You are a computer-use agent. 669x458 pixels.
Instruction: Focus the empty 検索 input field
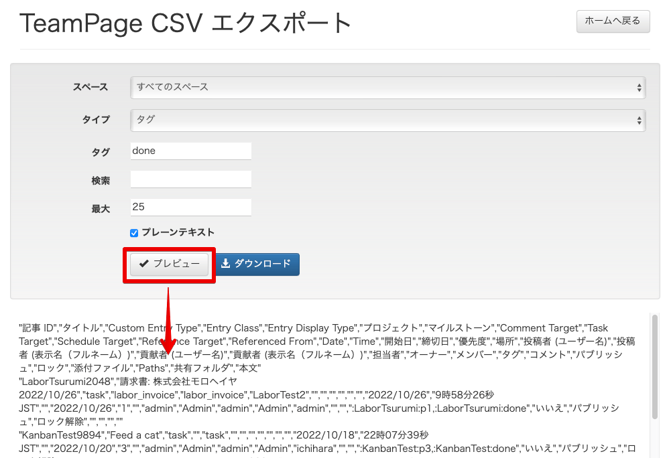point(191,179)
